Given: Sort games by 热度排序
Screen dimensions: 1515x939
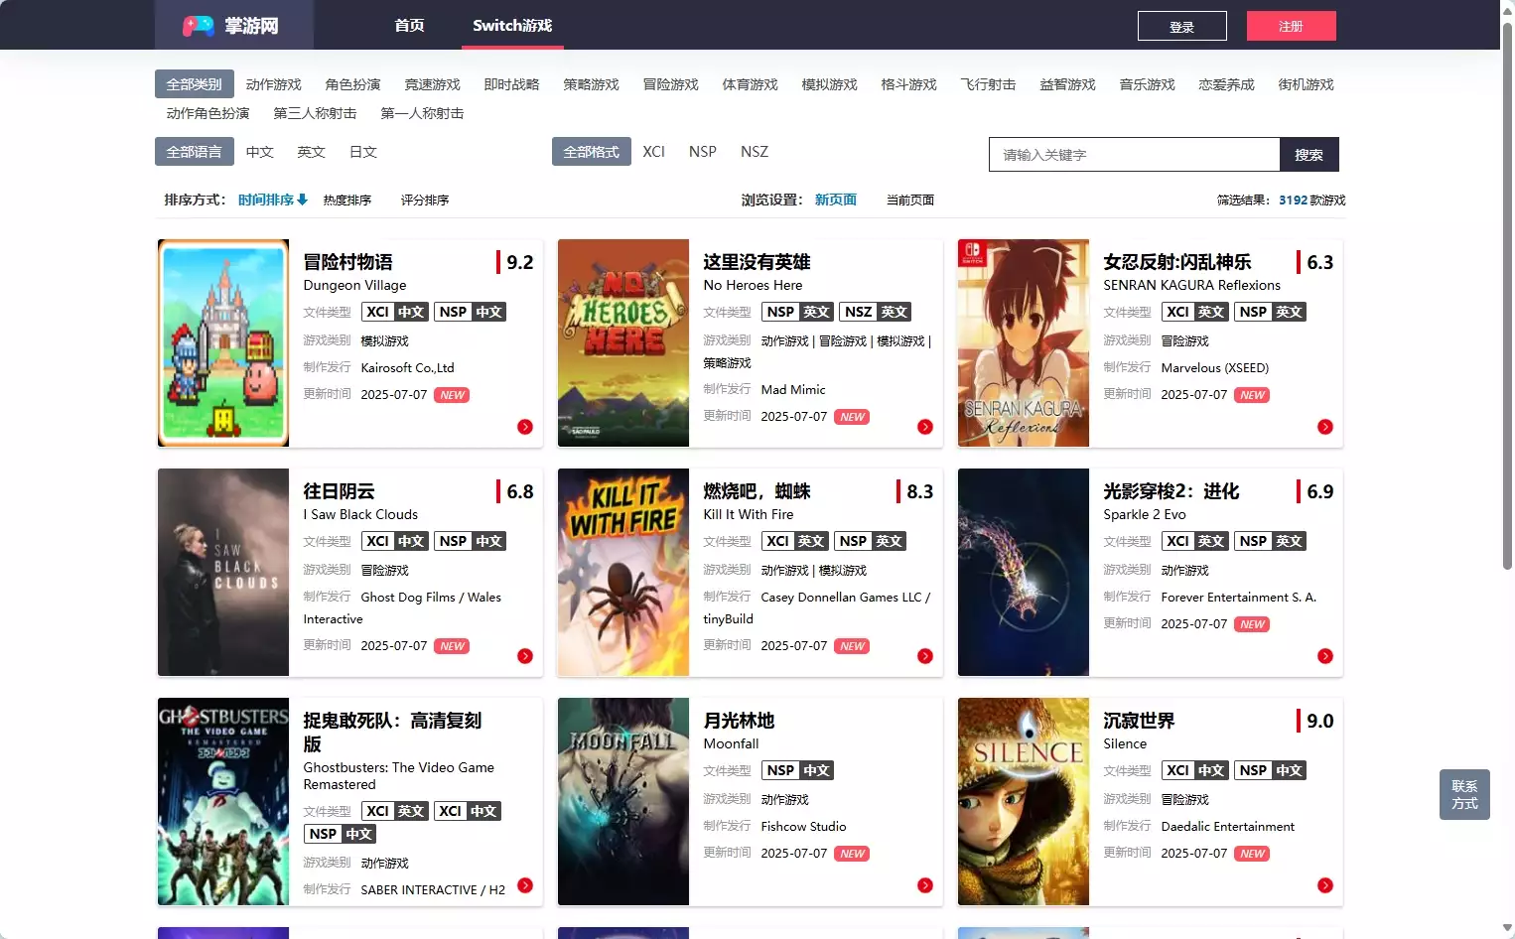Looking at the screenshot, I should (347, 201).
